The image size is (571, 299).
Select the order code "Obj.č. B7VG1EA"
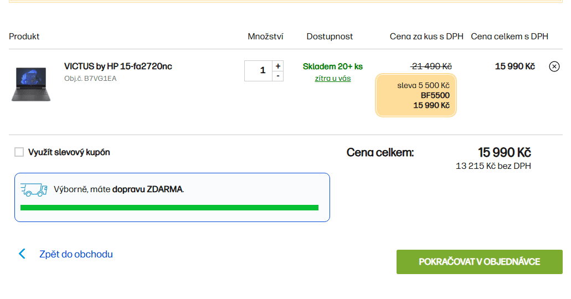point(90,79)
